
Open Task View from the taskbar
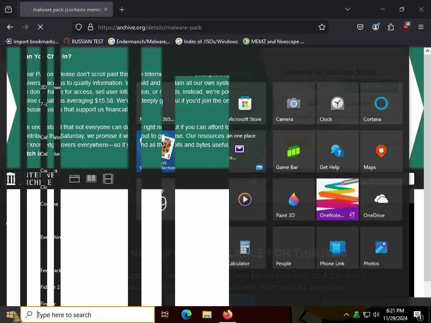pos(165,315)
